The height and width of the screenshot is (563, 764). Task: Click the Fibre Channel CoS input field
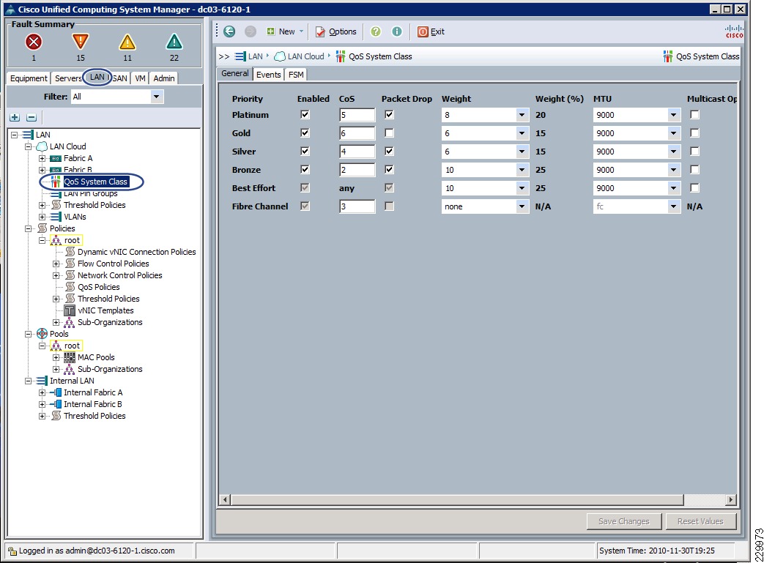357,206
